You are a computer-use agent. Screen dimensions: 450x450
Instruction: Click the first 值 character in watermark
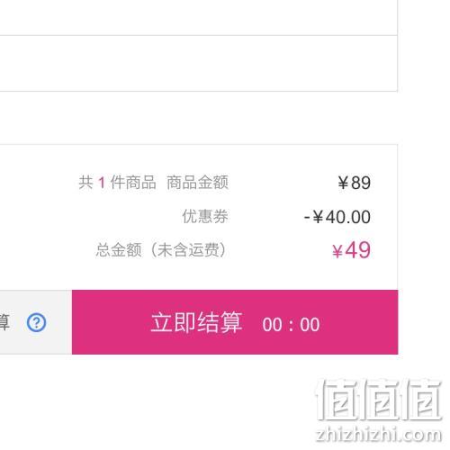[x=337, y=400]
